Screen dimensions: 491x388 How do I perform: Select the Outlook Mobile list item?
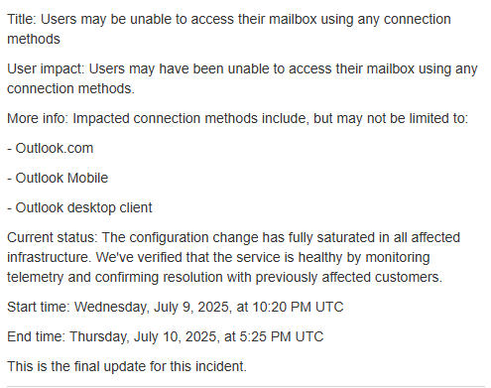[58, 178]
